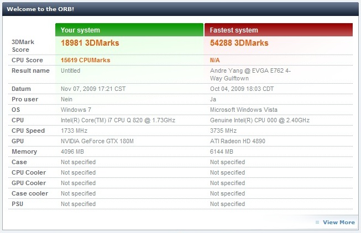This screenshot has width=361, height=233.
Task: Click the 15619 CPUMarks value
Action: coord(86,60)
